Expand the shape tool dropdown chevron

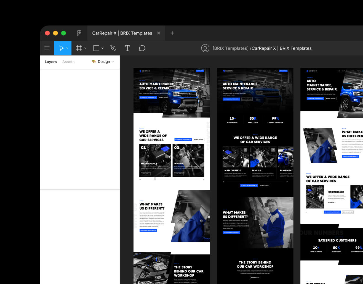[x=102, y=48]
